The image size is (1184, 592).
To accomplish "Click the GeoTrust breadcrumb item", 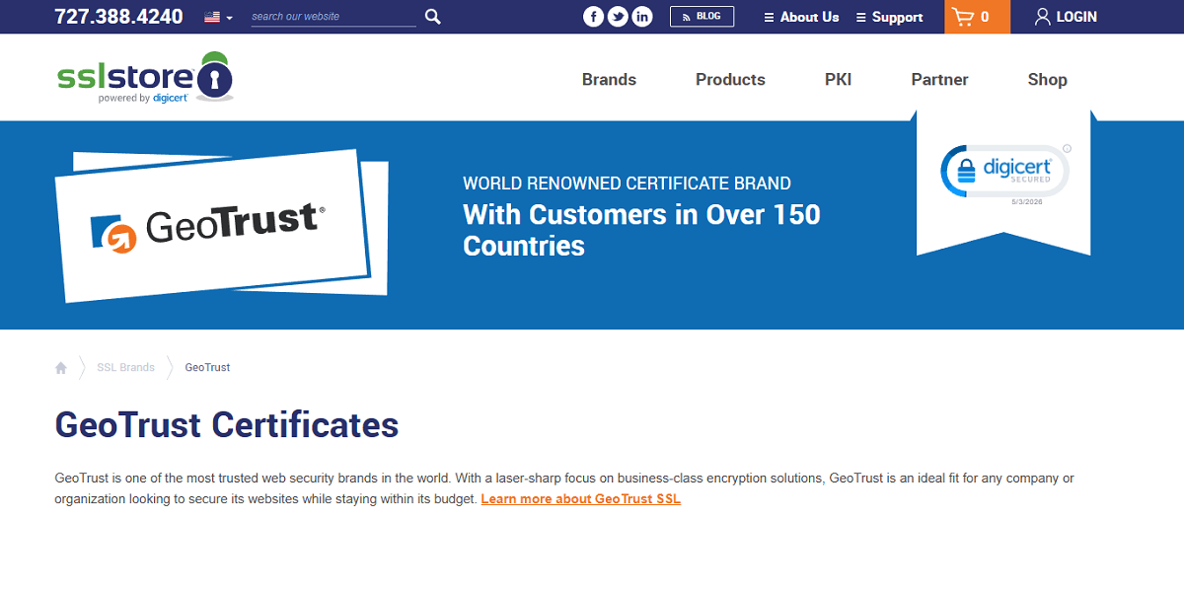I will click(207, 367).
